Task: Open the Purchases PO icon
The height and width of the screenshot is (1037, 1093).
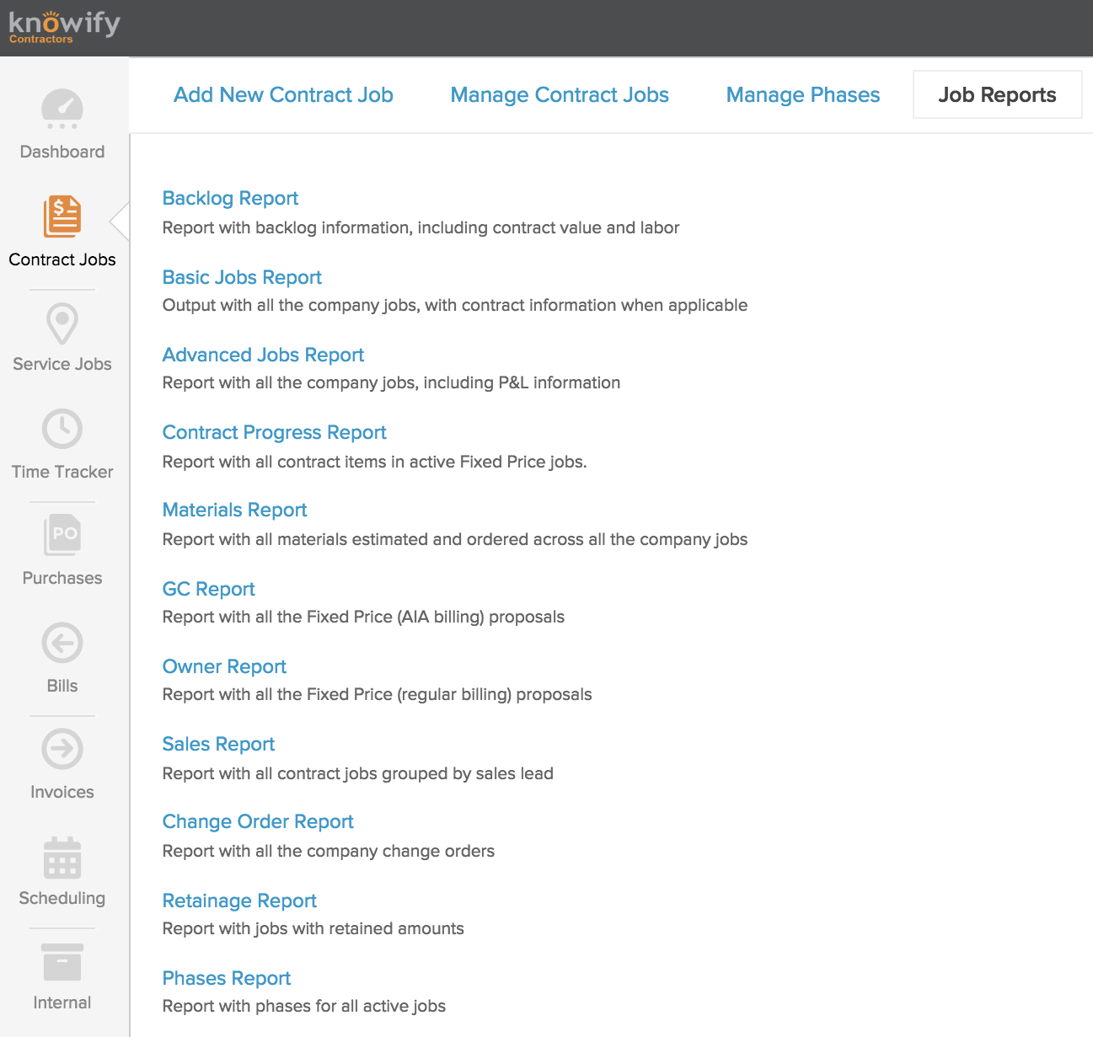Action: [62, 535]
